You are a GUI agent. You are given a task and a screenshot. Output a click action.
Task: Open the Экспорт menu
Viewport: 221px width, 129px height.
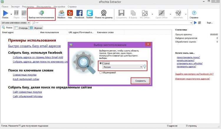point(15,7)
